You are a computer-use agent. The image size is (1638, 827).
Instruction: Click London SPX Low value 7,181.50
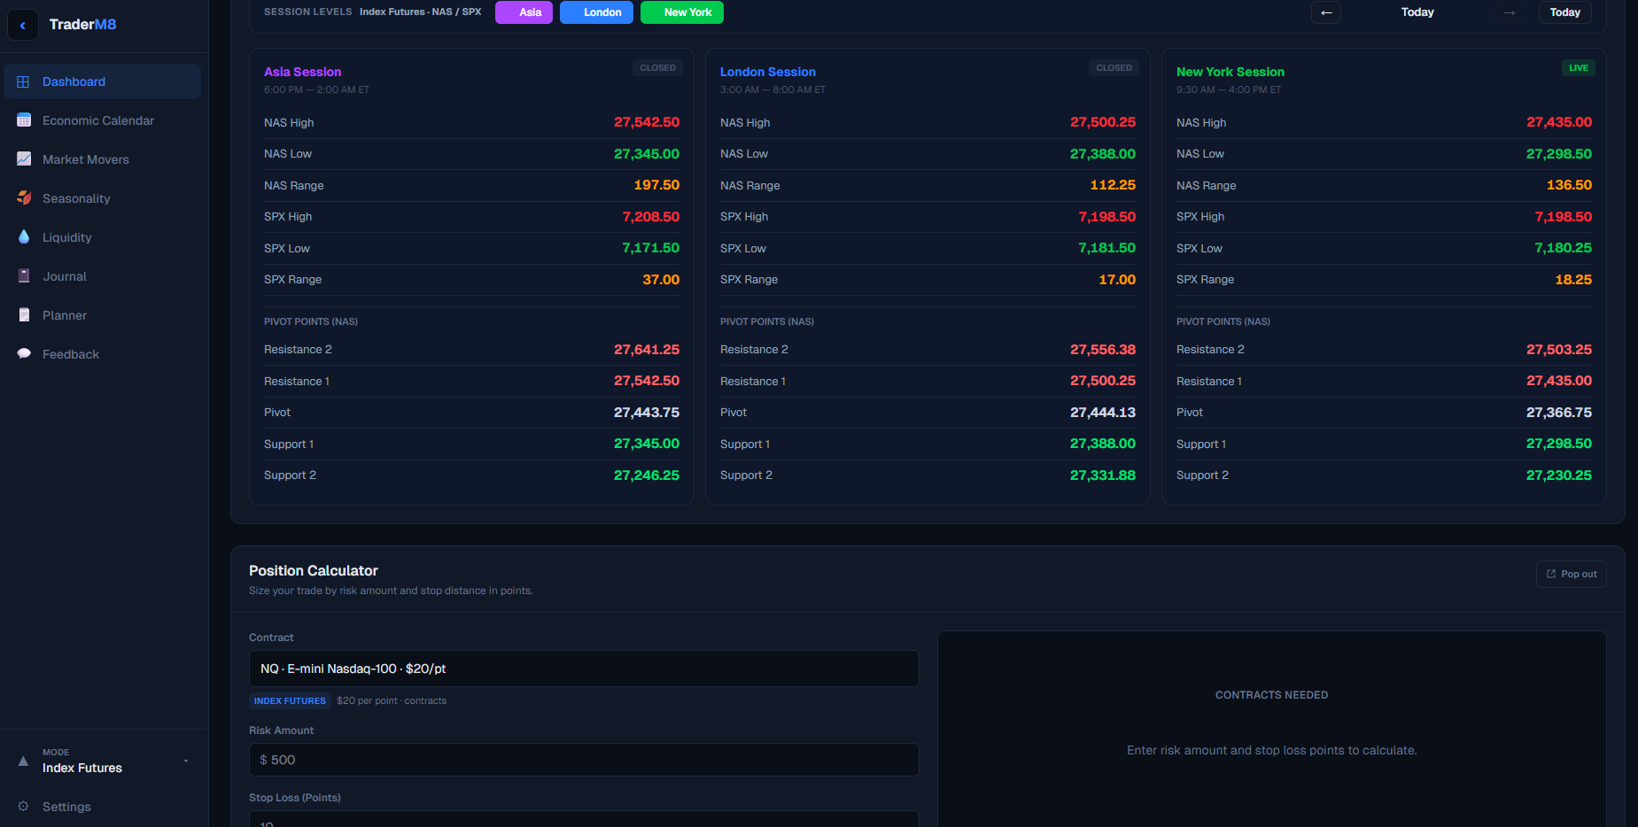[1107, 248]
